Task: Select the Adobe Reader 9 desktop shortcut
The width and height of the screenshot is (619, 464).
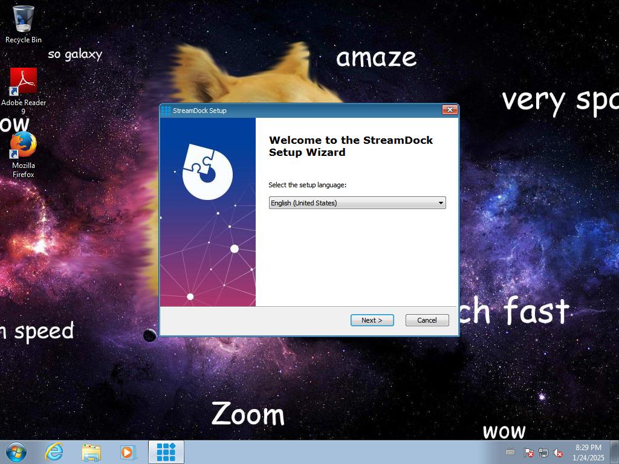Action: point(24,91)
